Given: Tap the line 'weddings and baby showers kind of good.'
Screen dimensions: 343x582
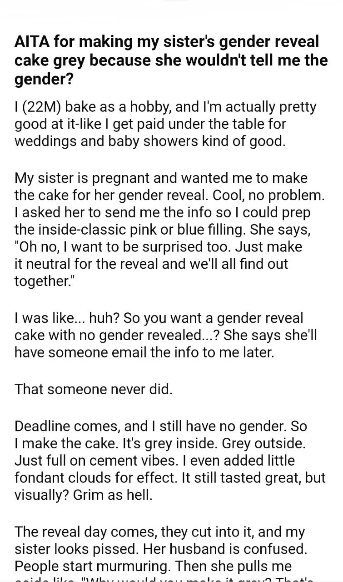Looking at the screenshot, I should [150, 140].
